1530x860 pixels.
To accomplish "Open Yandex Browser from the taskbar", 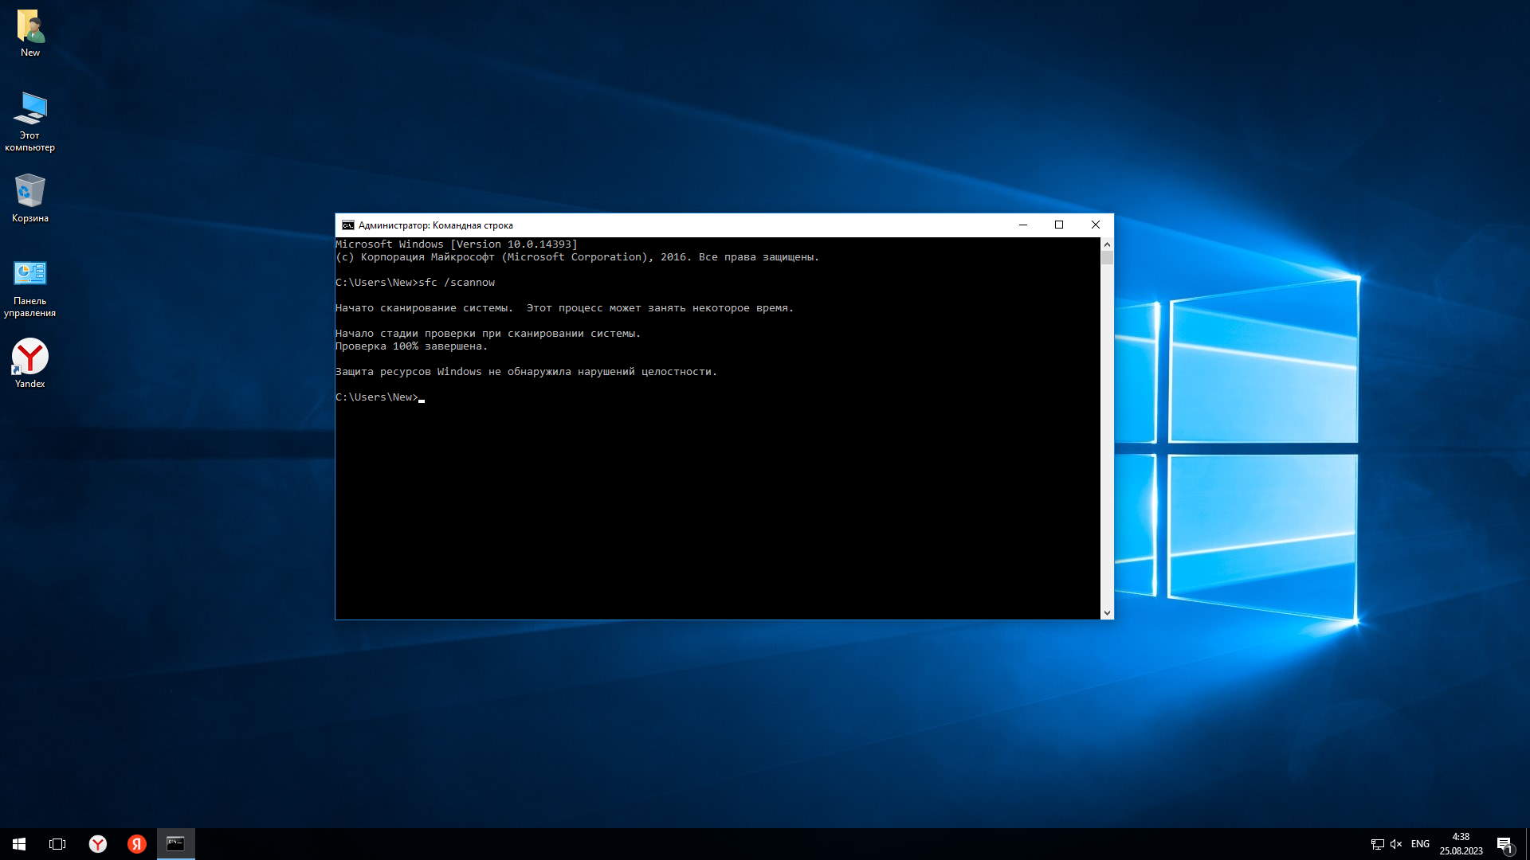I will coord(97,844).
